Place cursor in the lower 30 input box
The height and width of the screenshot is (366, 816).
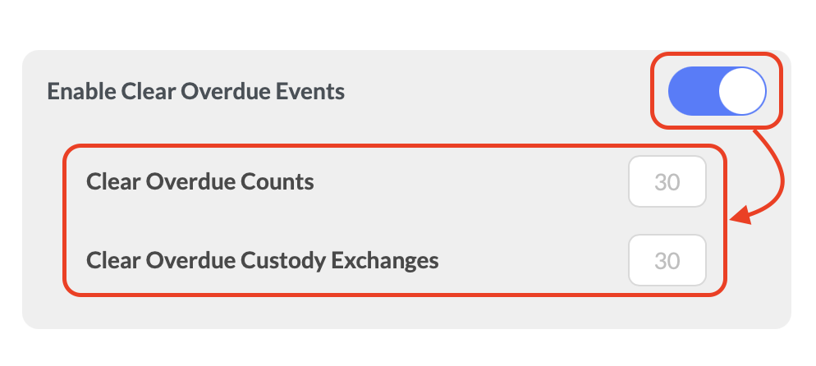coord(667,261)
